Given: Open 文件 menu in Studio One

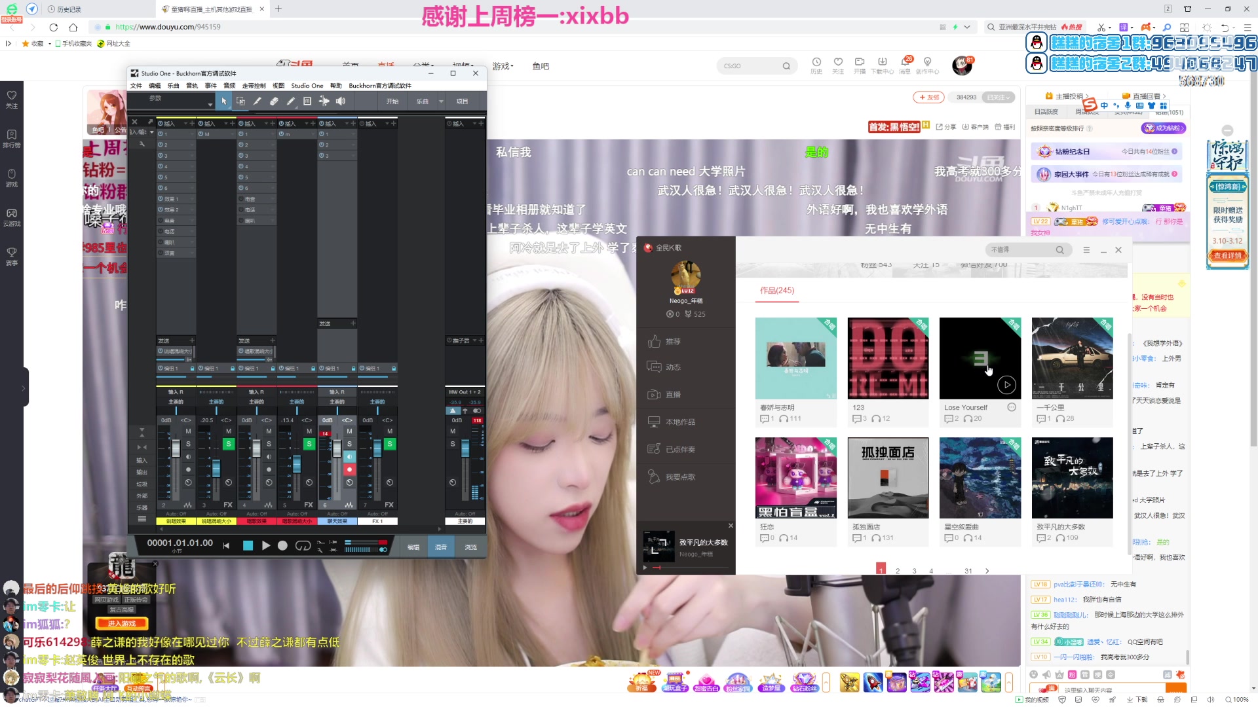Looking at the screenshot, I should click(136, 86).
